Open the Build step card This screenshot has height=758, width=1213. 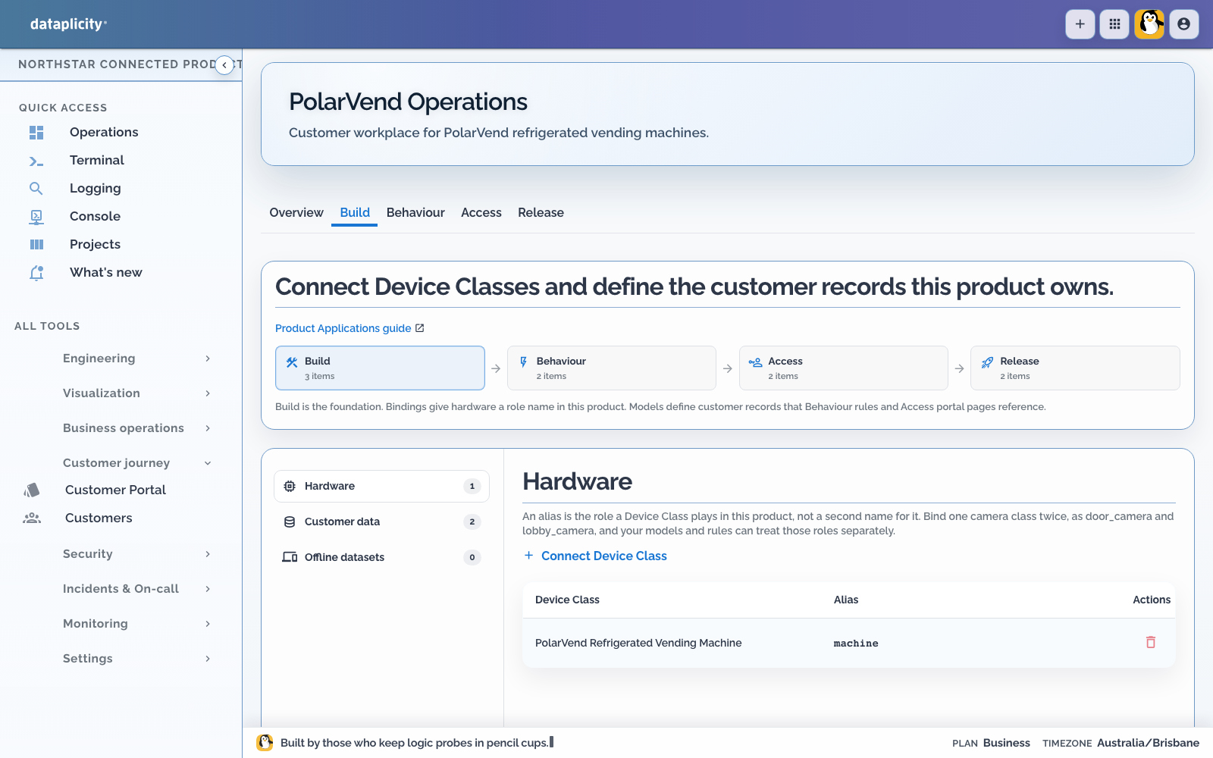point(380,368)
